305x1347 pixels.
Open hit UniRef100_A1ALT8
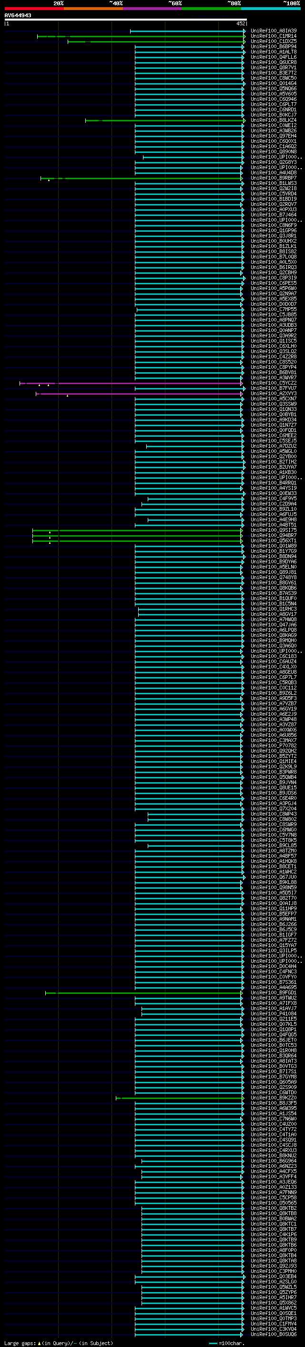pyautogui.click(x=273, y=52)
